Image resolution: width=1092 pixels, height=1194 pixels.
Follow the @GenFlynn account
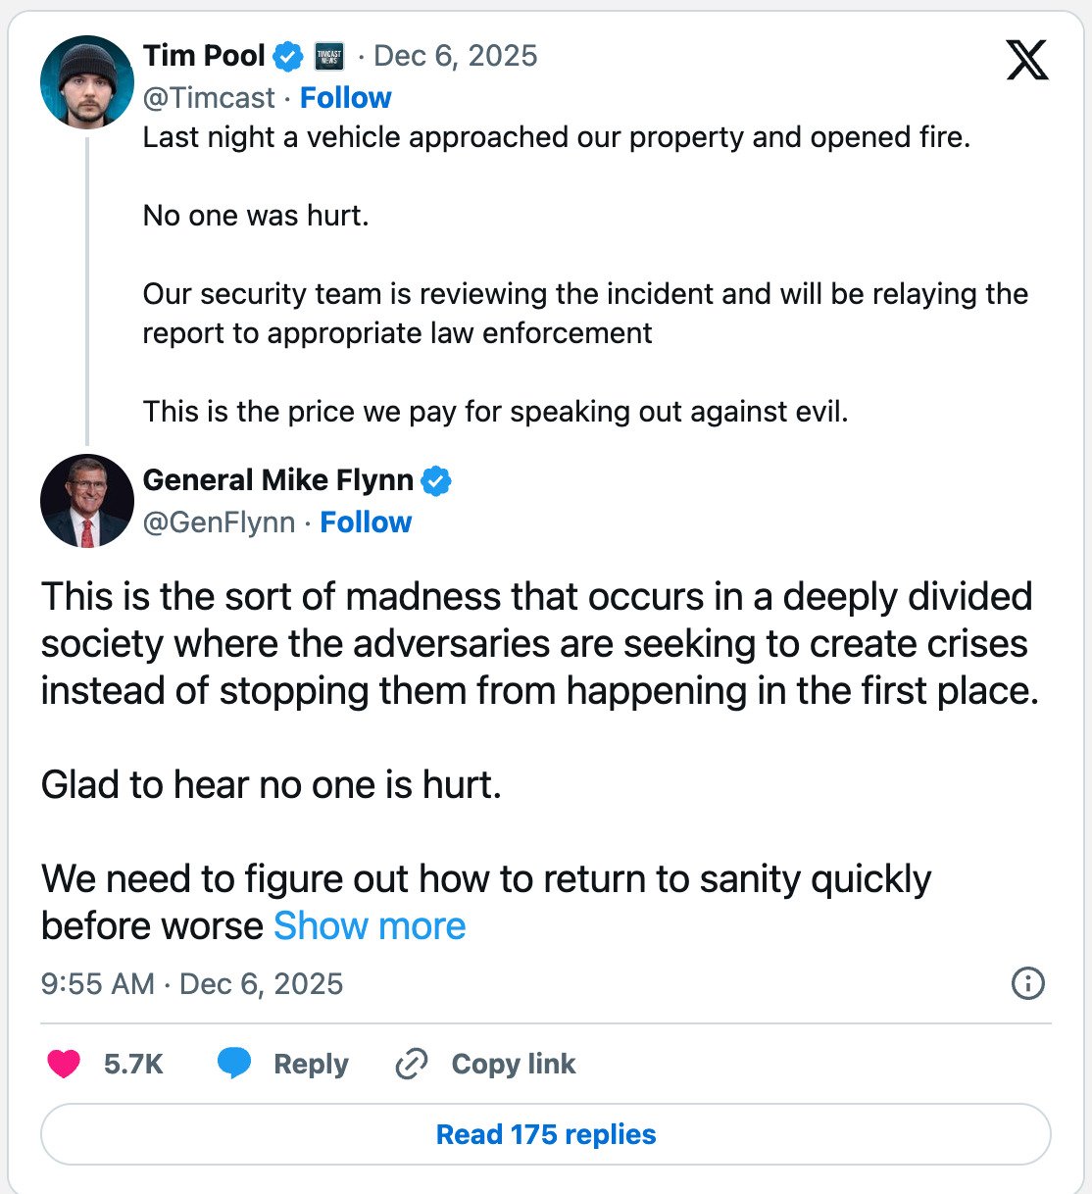(x=366, y=522)
